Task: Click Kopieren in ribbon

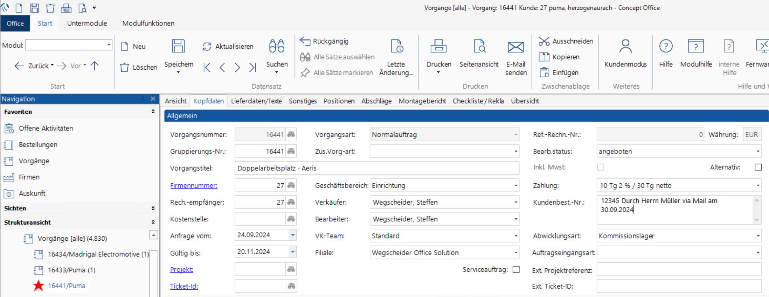Action: (x=559, y=57)
